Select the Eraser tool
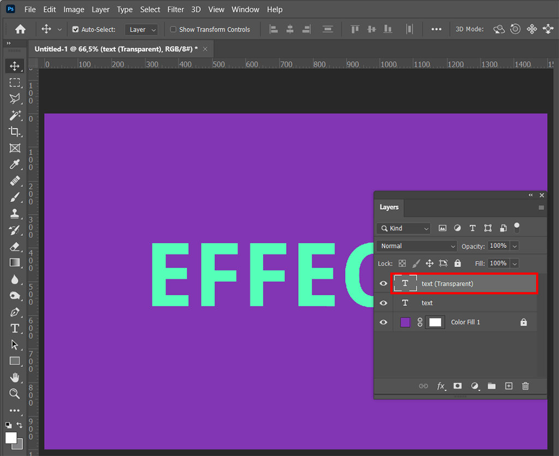The height and width of the screenshot is (456, 559). (15, 247)
